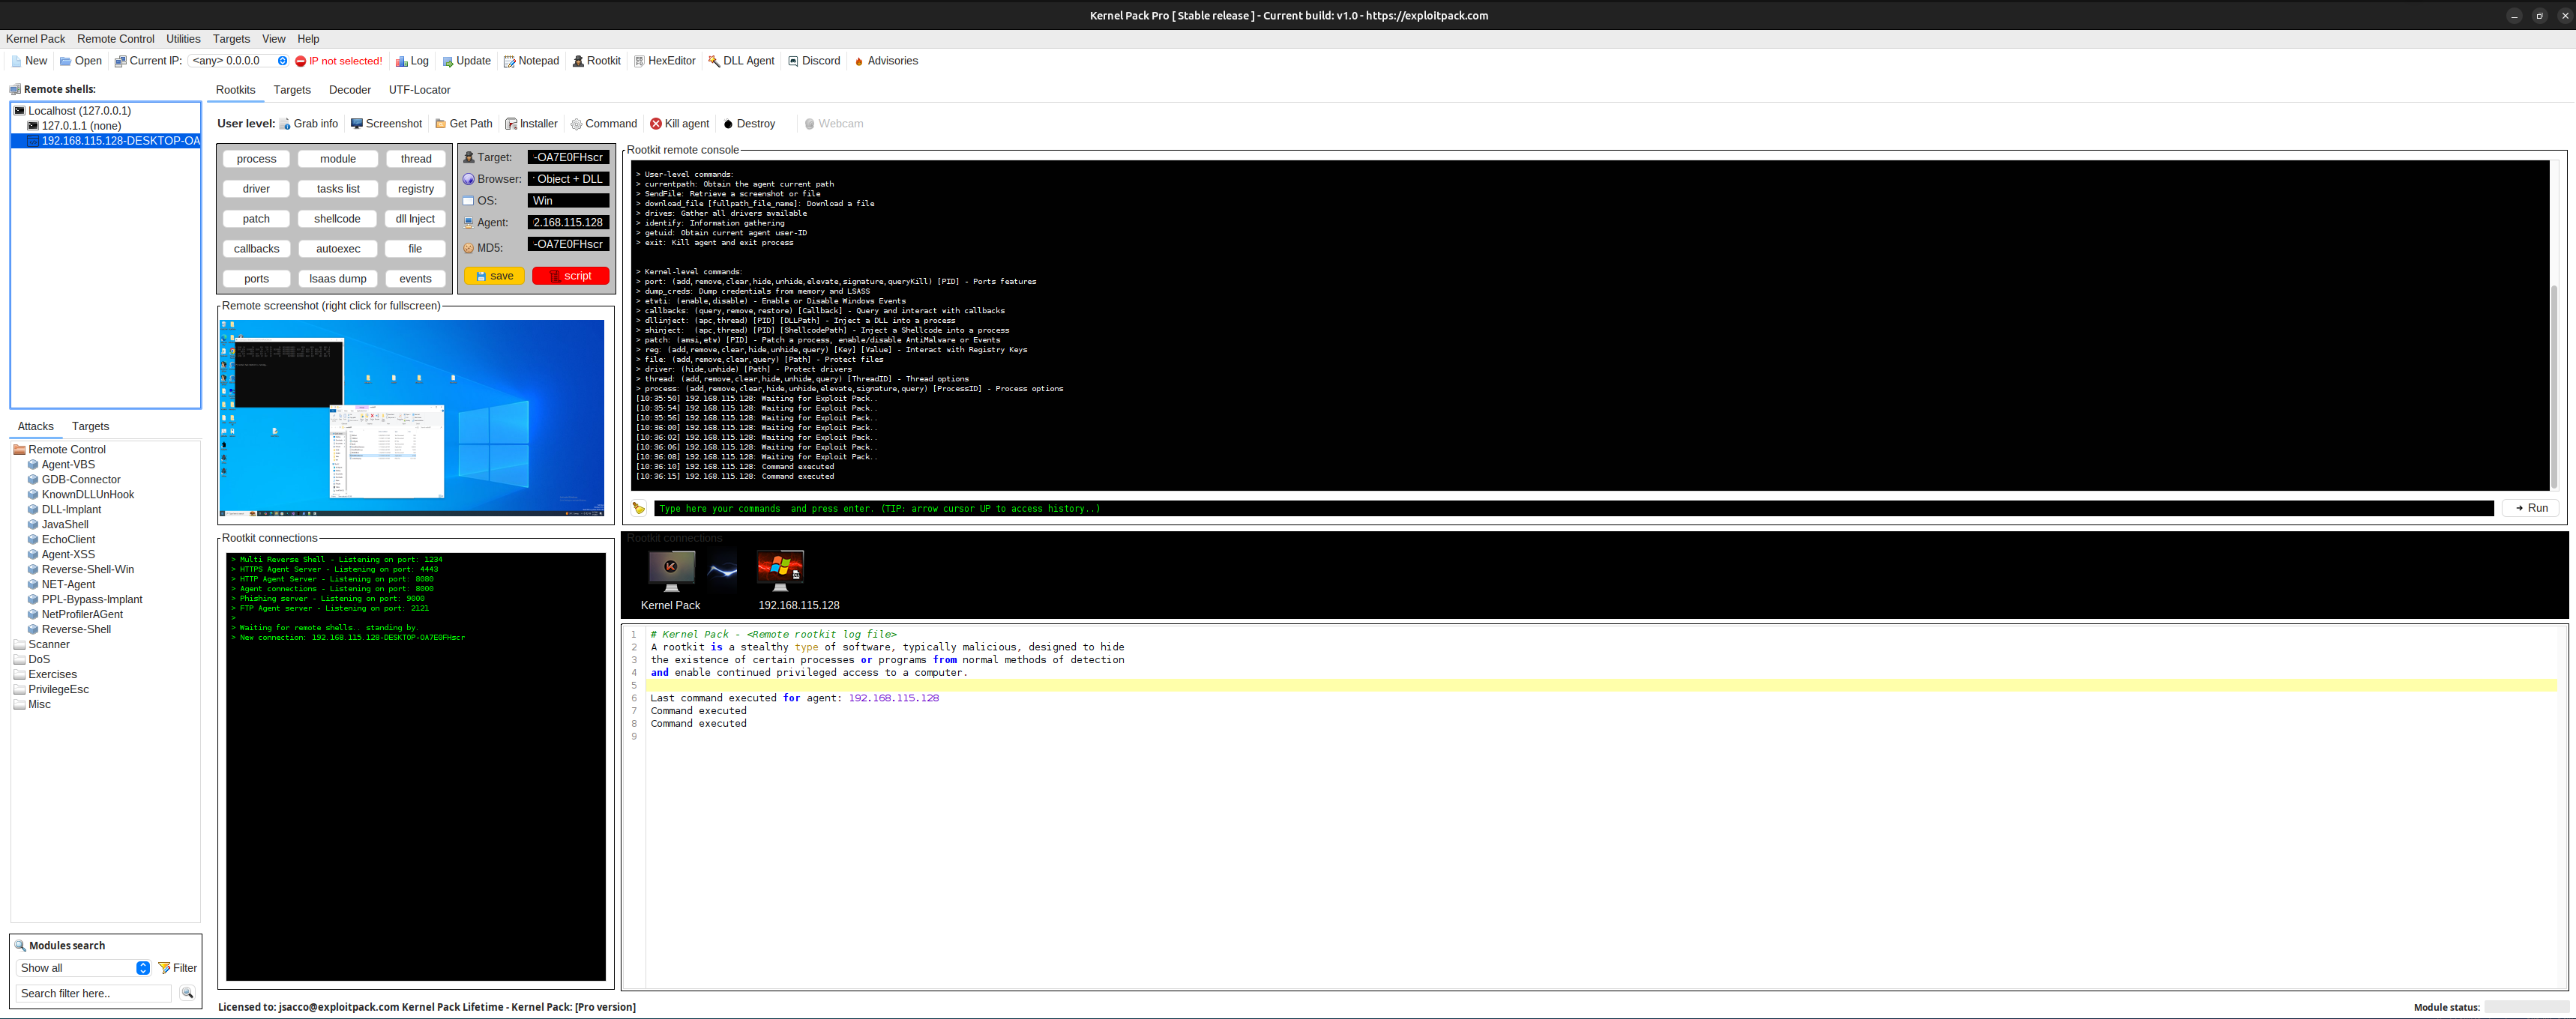Screen dimensions: 2576x1019
Task: Click the command input field
Action: pos(1573,509)
